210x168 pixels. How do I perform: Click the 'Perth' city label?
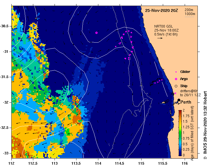[186, 102]
